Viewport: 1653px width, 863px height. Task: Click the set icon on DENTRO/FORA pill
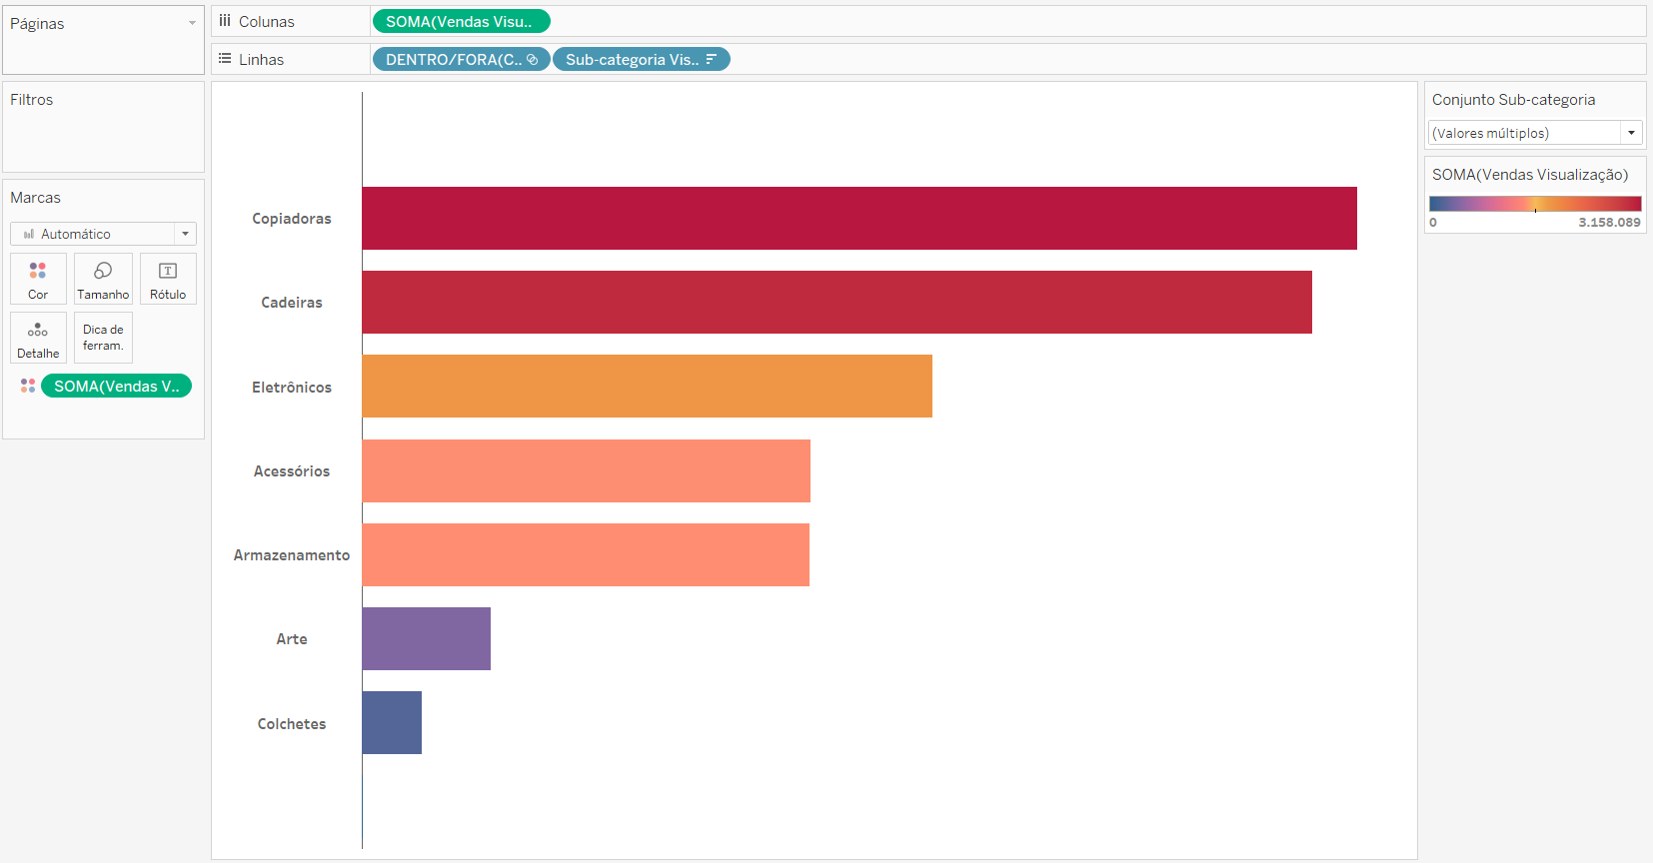coord(533,60)
